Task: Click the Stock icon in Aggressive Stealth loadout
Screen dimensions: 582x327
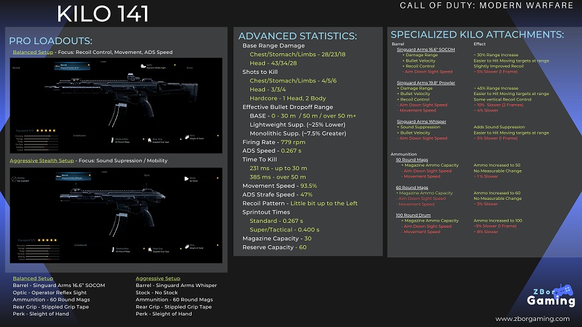Action: (185, 179)
